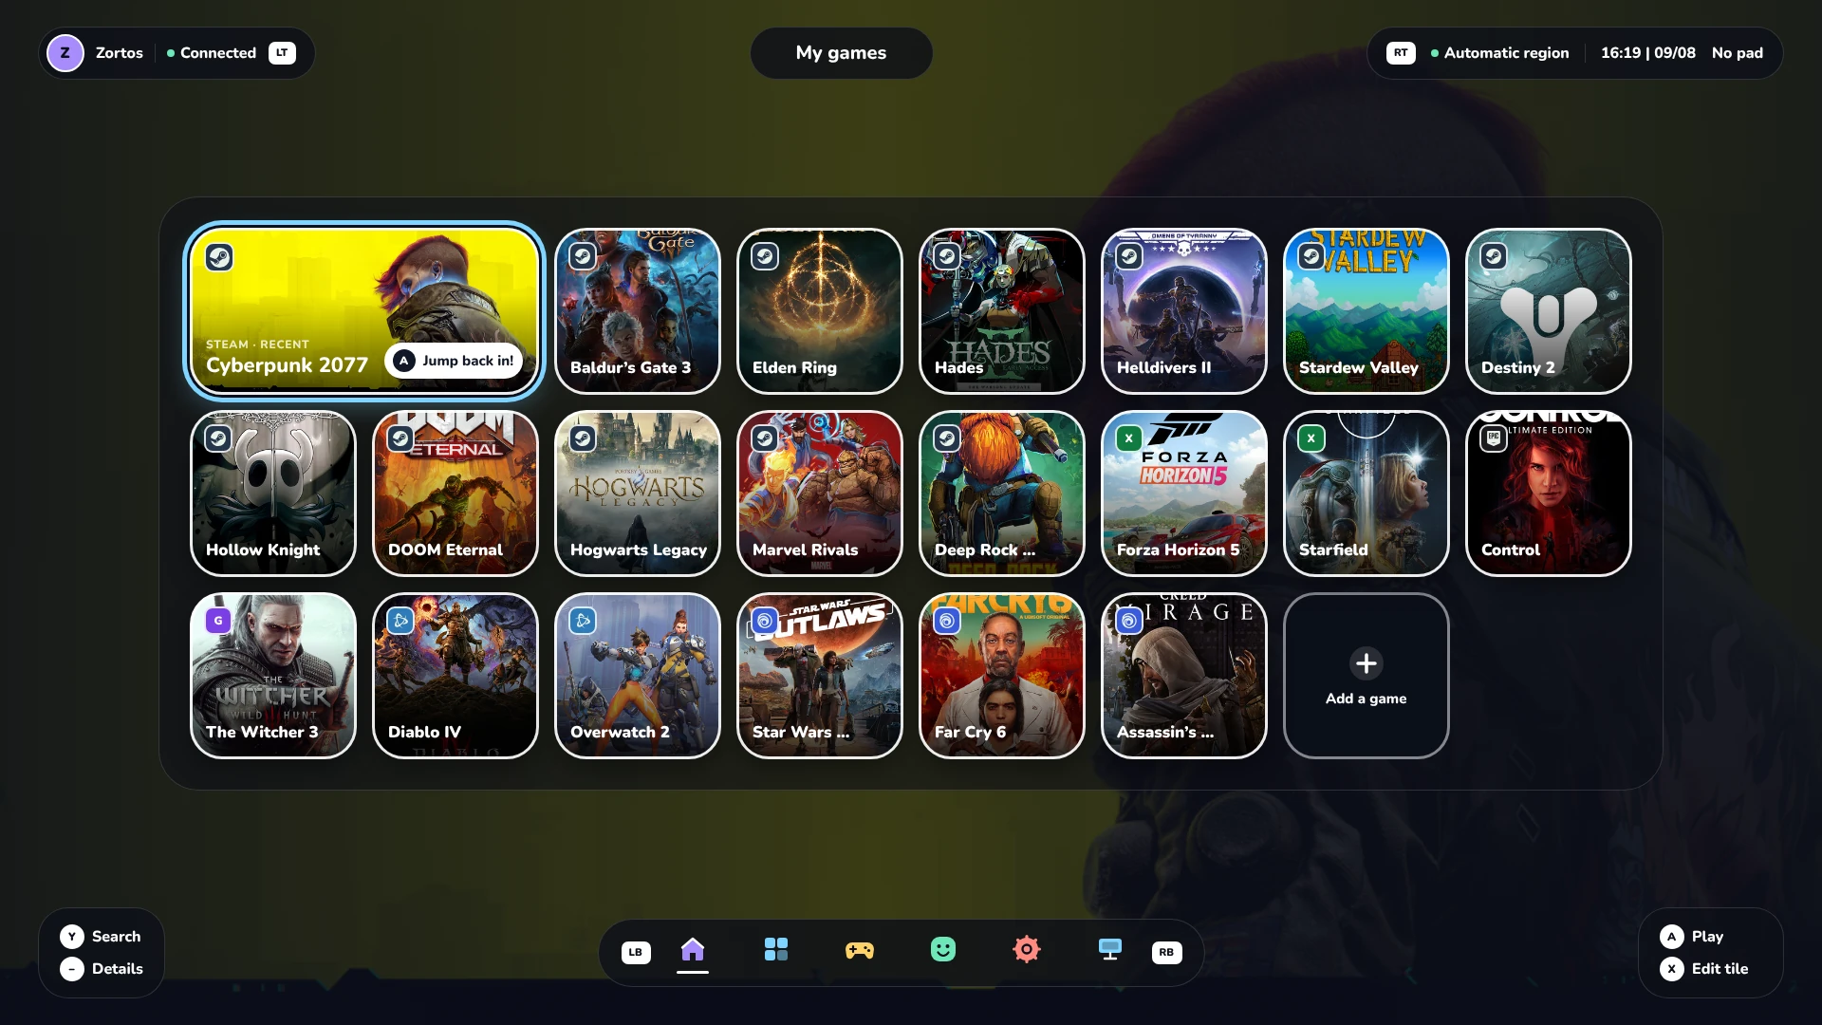Viewport: 1822px width, 1025px height.
Task: Click the Epic badge on Control tile
Action: [x=1493, y=438]
